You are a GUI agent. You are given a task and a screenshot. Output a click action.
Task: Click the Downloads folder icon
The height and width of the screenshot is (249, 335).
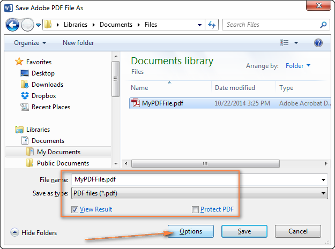(x=25, y=84)
